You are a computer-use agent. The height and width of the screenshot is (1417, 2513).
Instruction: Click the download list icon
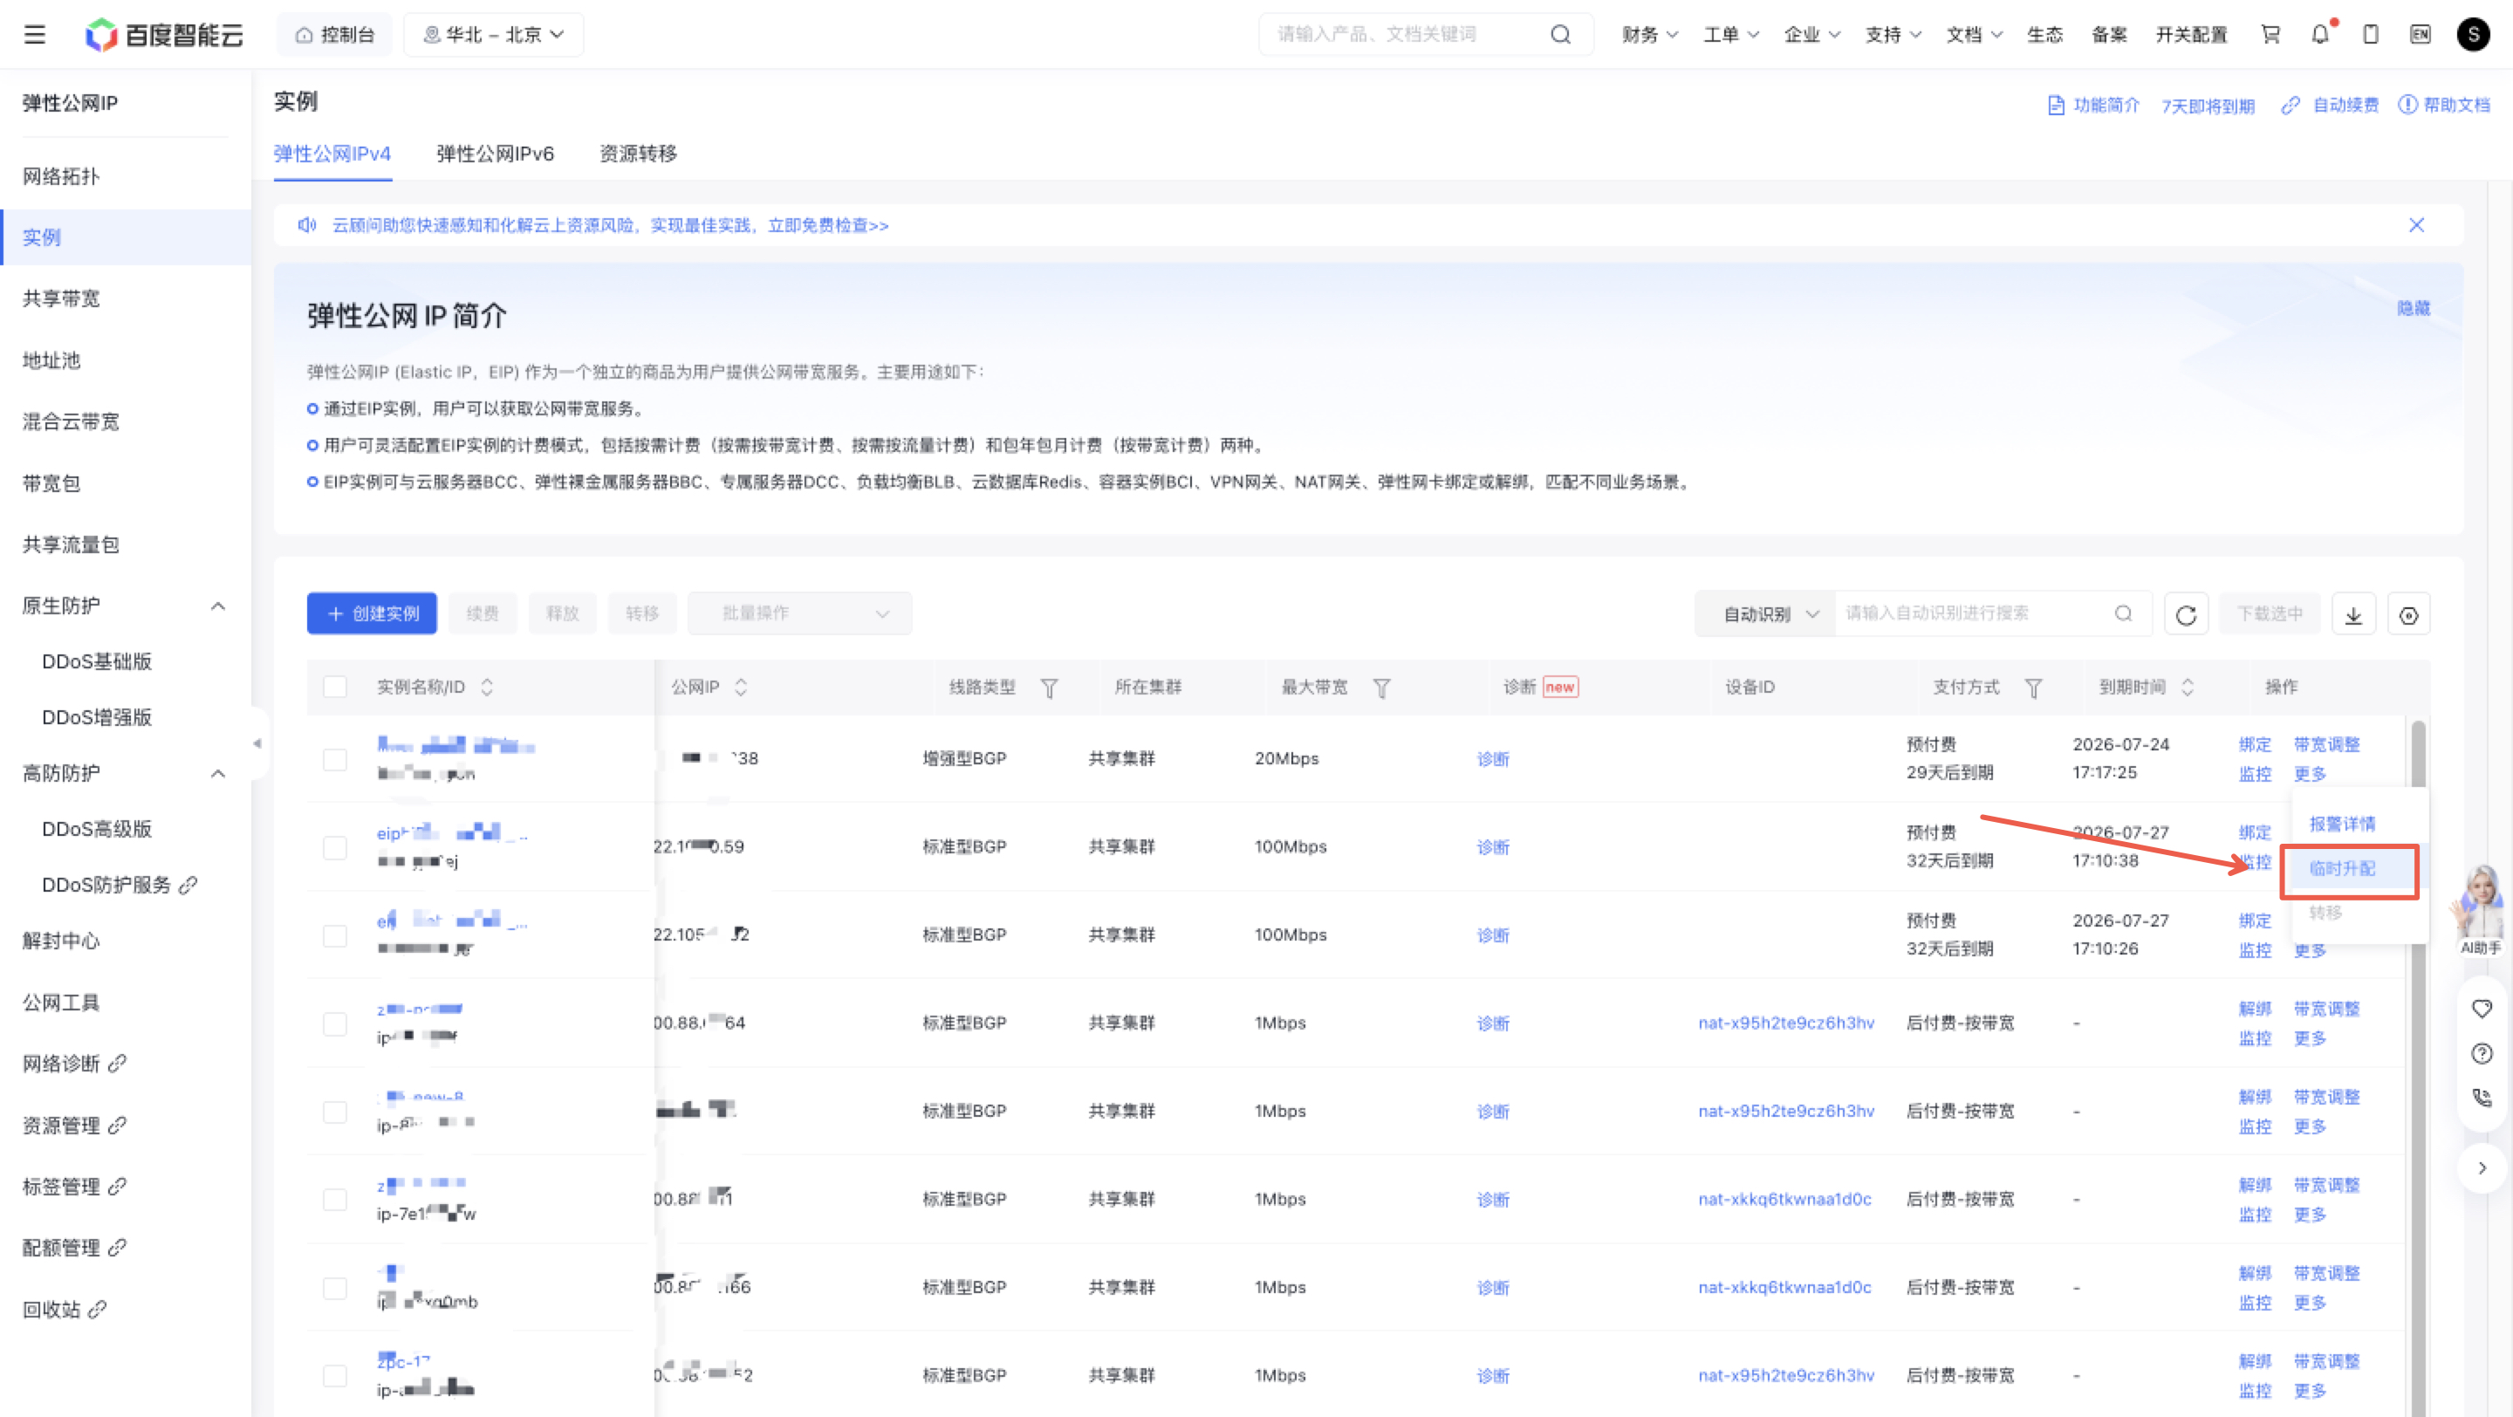[2353, 614]
